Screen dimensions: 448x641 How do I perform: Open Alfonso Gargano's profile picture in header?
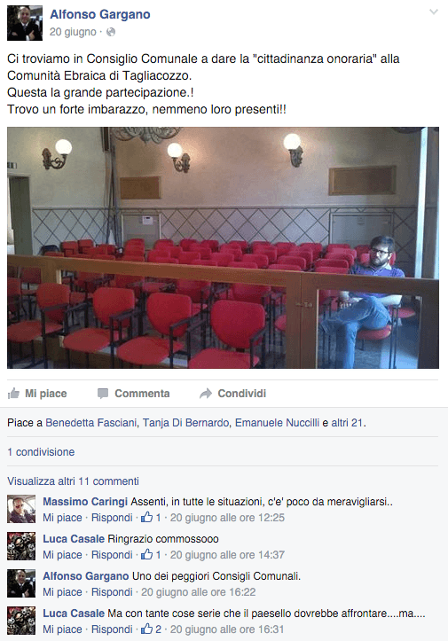click(25, 23)
